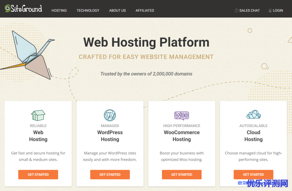Get started with Cloud Hosting

pyautogui.click(x=254, y=175)
